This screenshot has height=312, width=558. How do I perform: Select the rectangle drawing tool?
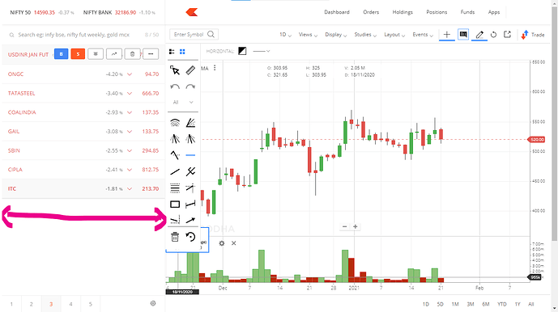(x=175, y=204)
